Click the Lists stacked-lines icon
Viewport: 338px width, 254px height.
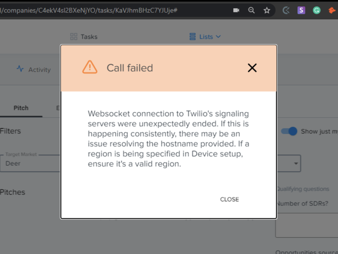pos(193,37)
